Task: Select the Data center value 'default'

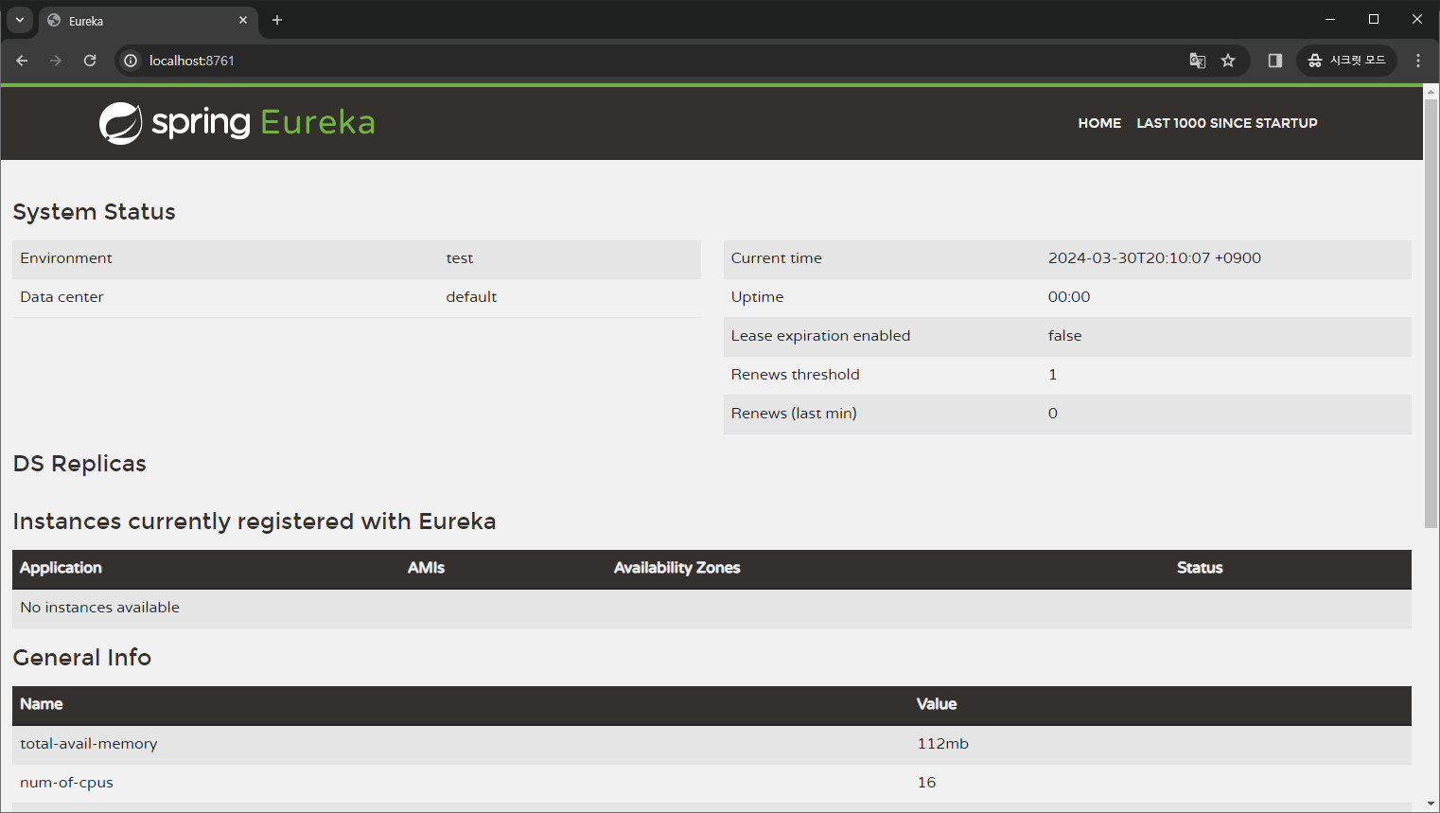Action: click(471, 297)
